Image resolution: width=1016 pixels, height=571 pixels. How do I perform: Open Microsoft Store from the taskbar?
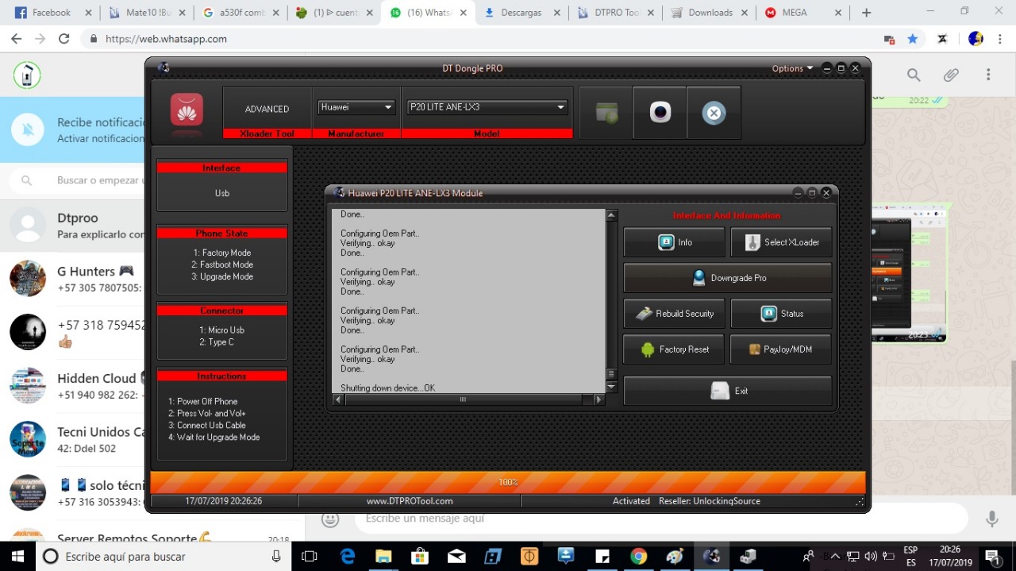click(420, 557)
